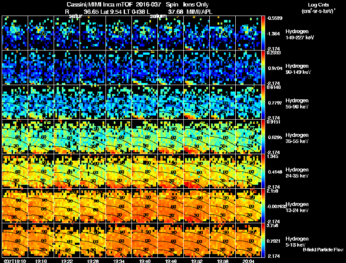Viewport: 346px width, 263px height.
Task: Click the -1.364 color scale value
Action: click(x=273, y=34)
